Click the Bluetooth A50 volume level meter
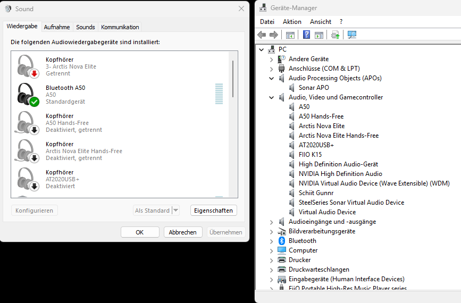Image resolution: width=461 pixels, height=303 pixels. click(219, 94)
